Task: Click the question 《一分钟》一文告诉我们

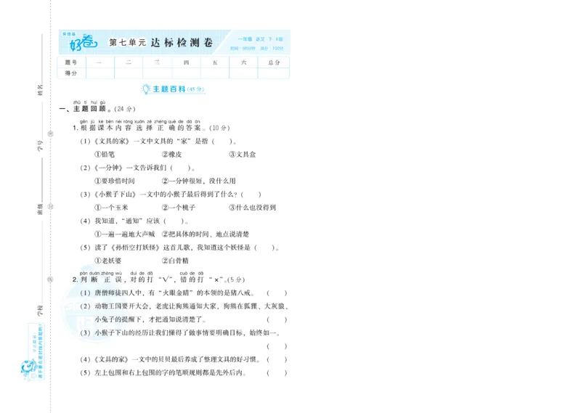Action: tap(137, 168)
